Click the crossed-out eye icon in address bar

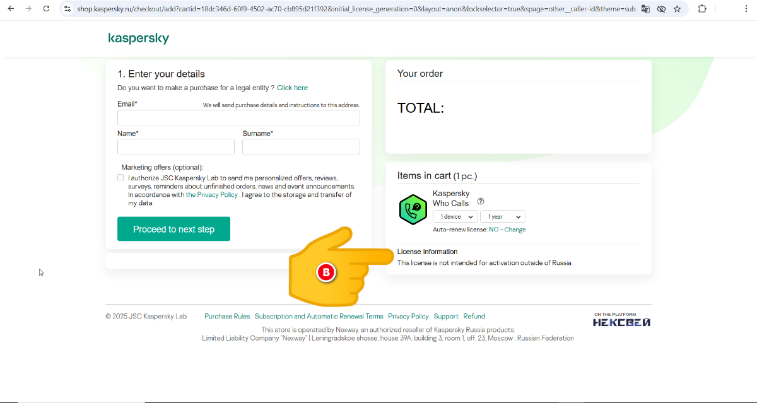point(661,9)
